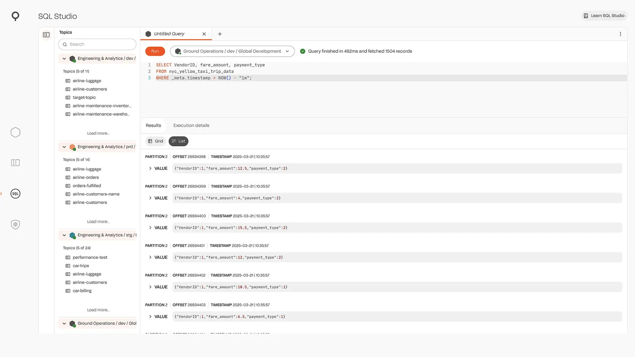Screen dimensions: 635x357
Task: Collapse the Engineering & Analytics / dev group
Action: point(64,59)
